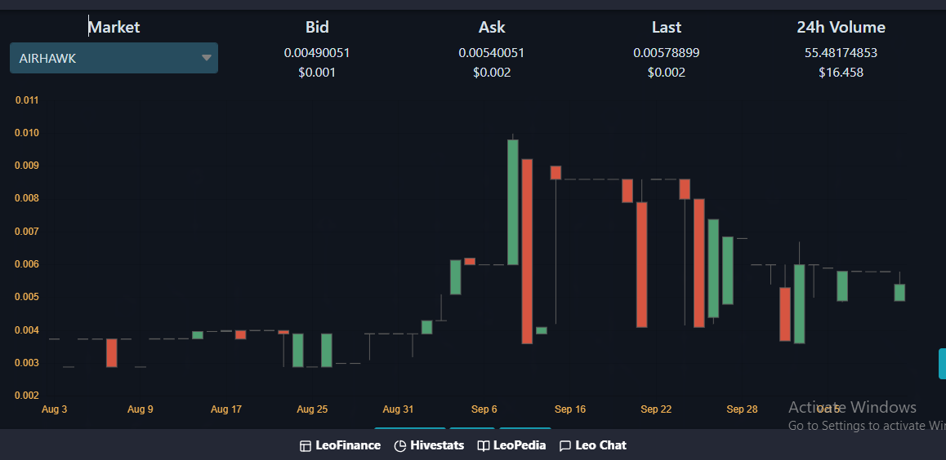Click the Last price 0.00578899

pyautogui.click(x=667, y=53)
